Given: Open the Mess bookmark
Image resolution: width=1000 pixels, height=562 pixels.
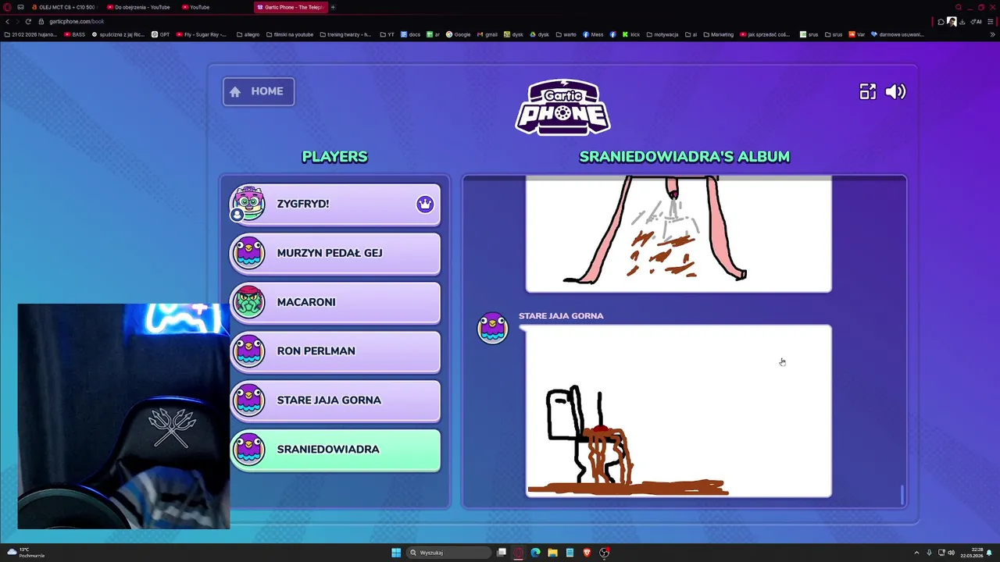Looking at the screenshot, I should pos(593,34).
